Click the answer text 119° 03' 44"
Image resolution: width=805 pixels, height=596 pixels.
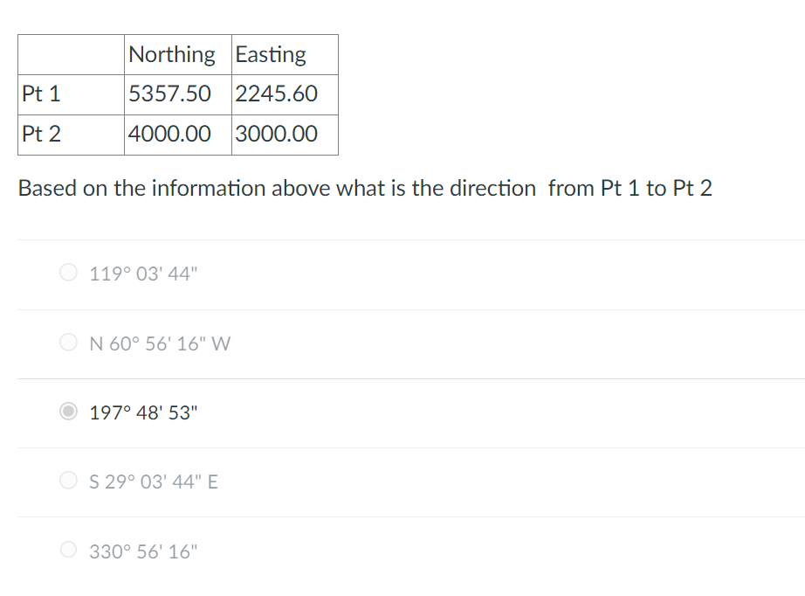[143, 274]
